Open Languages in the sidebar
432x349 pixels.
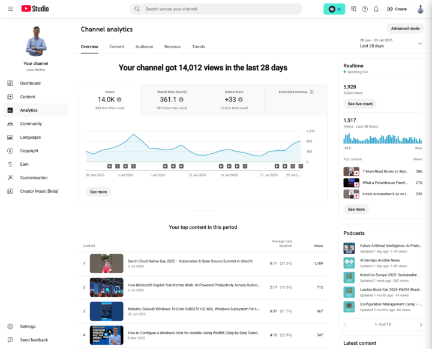(36, 137)
